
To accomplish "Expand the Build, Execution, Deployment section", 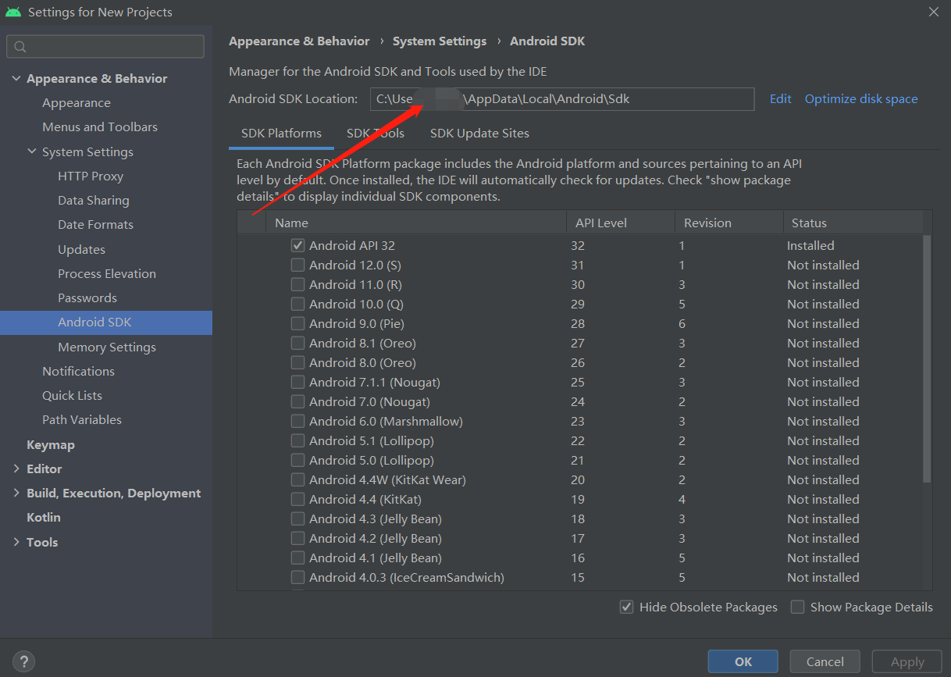I will point(16,493).
